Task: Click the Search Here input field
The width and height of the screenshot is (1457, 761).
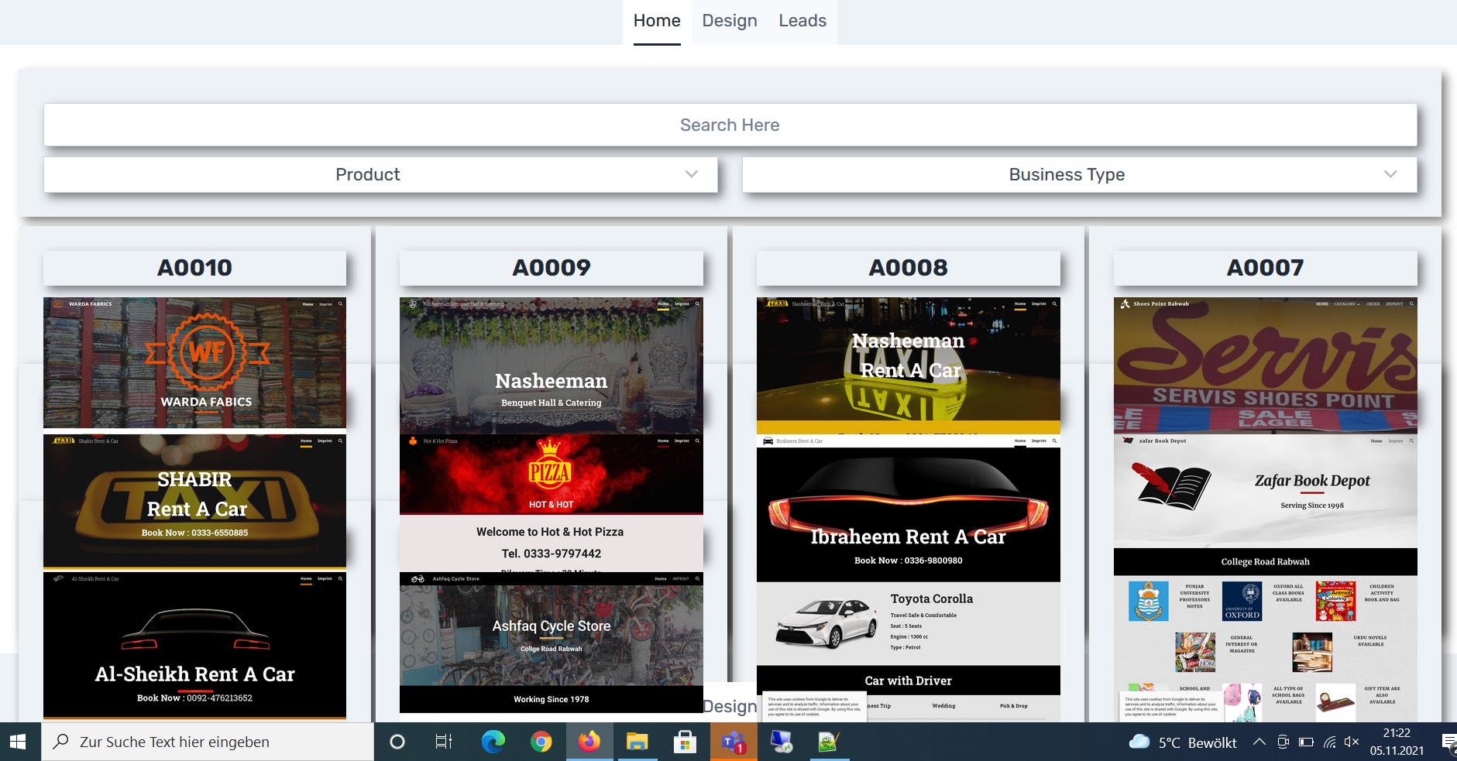Action: pyautogui.click(x=730, y=125)
